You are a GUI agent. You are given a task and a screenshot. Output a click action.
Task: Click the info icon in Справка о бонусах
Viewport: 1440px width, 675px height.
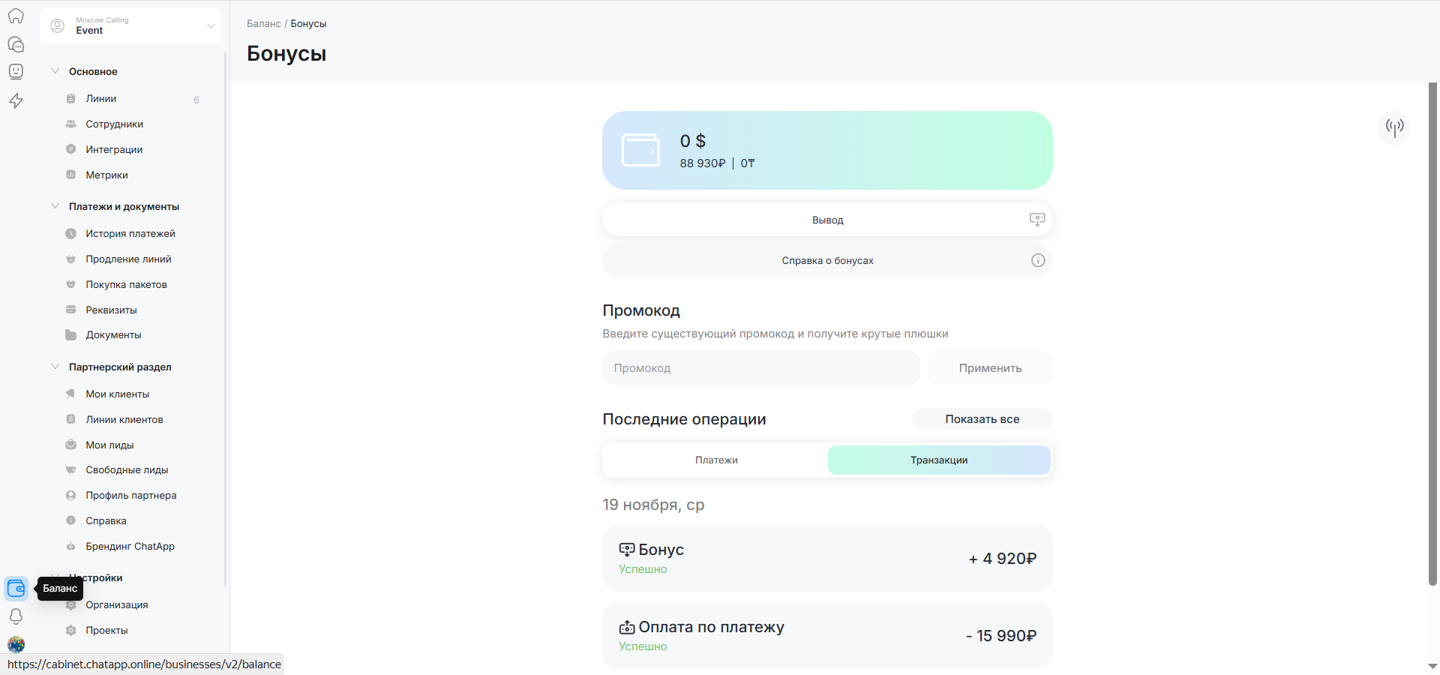pos(1037,260)
